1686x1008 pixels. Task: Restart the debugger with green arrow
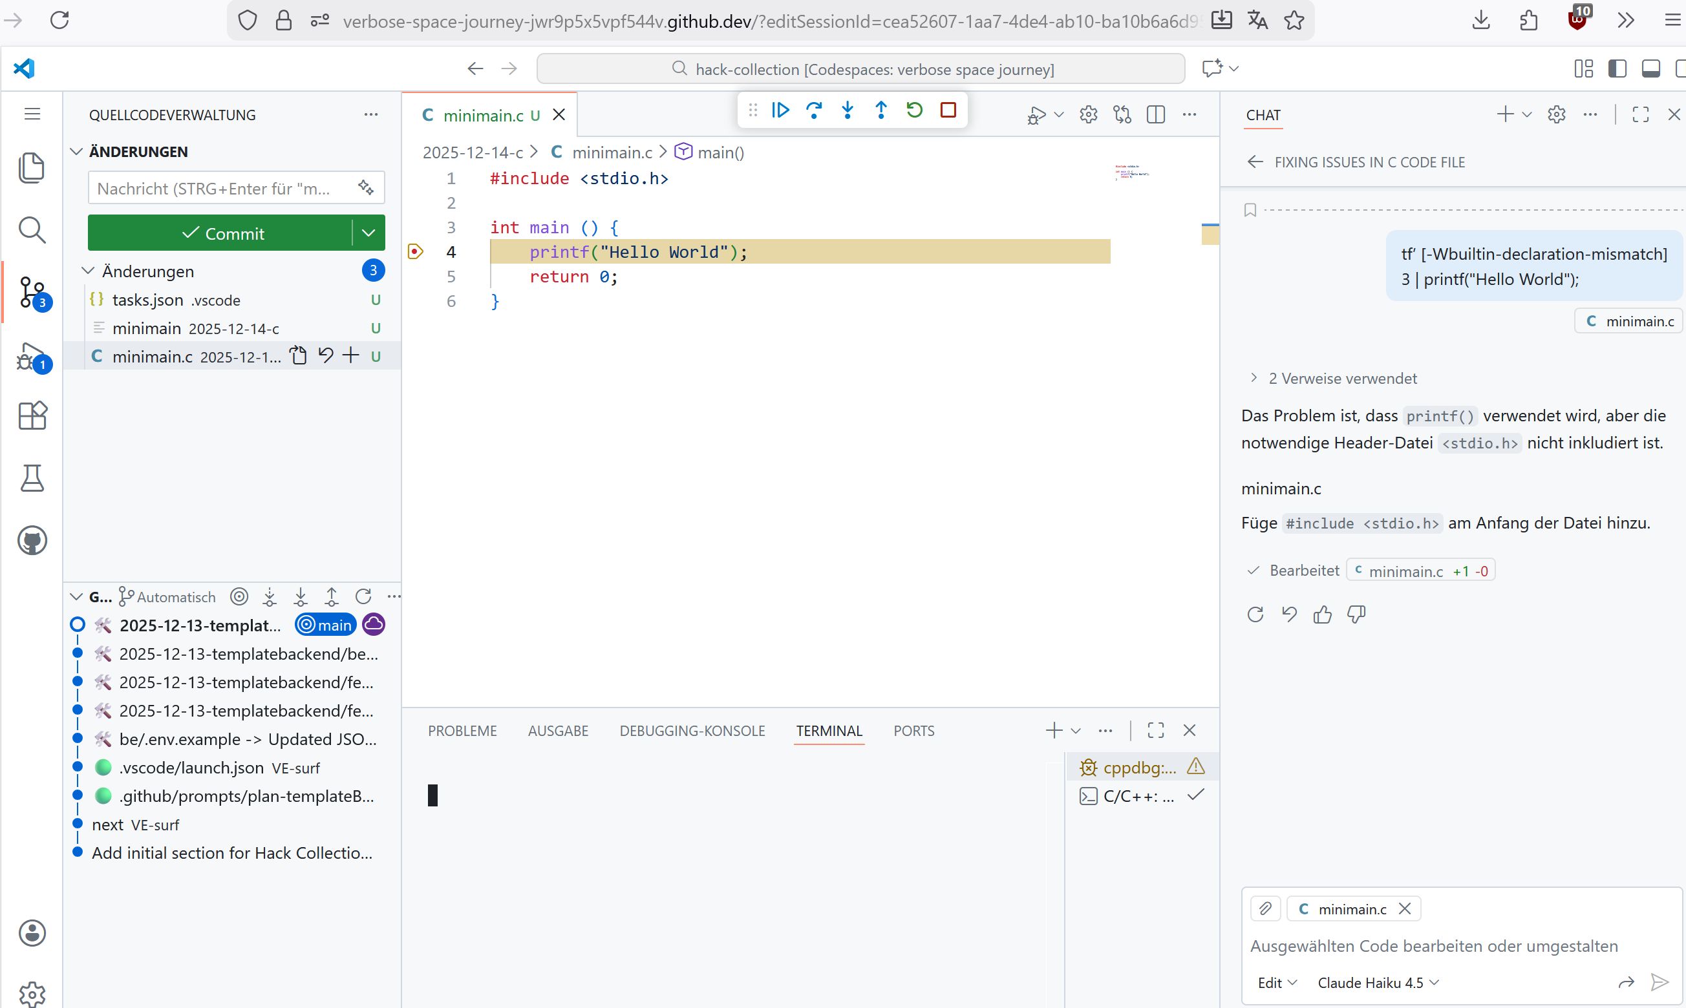[x=914, y=110]
